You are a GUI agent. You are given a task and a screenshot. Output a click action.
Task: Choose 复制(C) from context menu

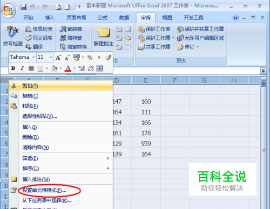(60, 96)
